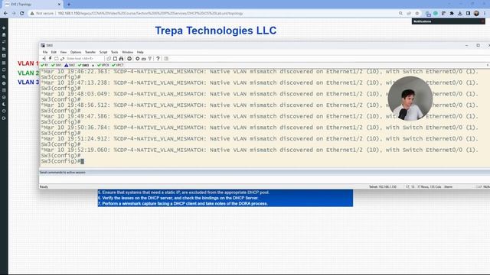Open the Options menu in SecureCRT
Image resolution: width=490 pixels, height=275 pixels.
point(76,52)
